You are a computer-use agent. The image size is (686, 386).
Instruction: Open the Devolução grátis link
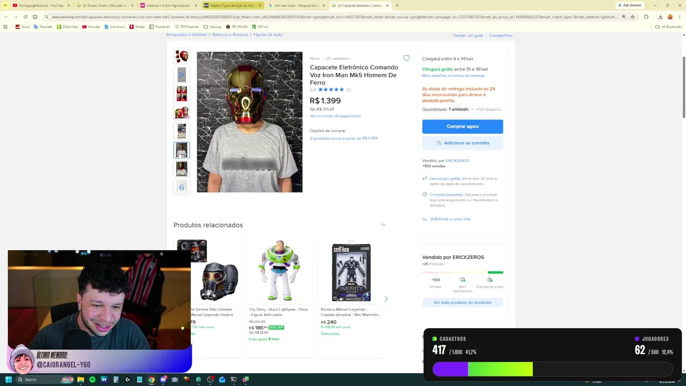pyautogui.click(x=445, y=179)
